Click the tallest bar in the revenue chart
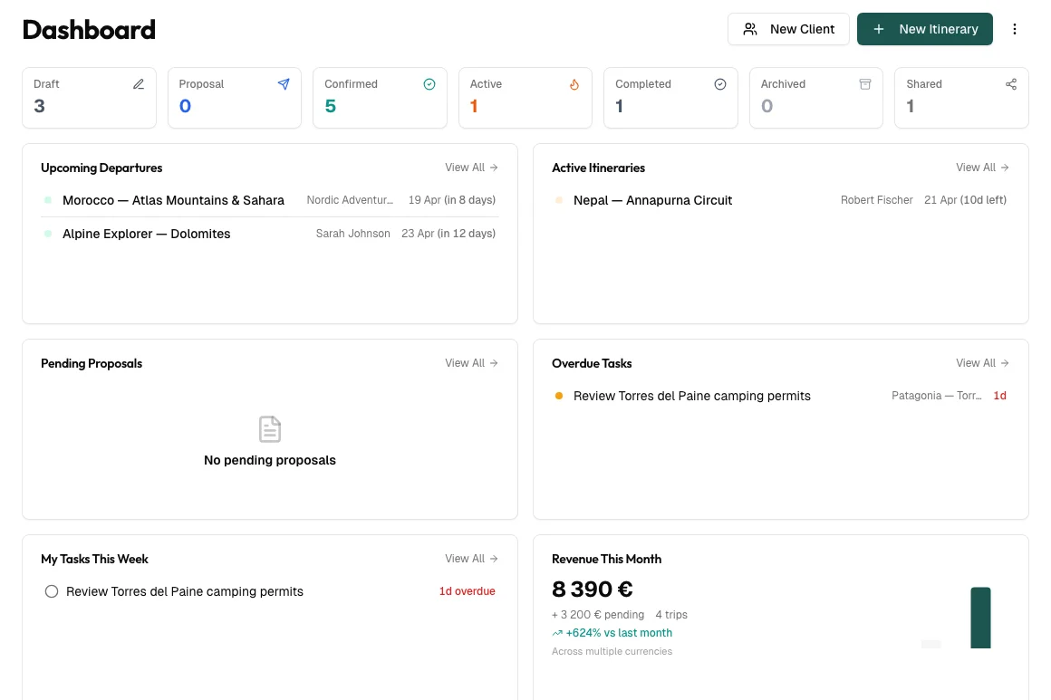1051x700 pixels. tap(980, 618)
